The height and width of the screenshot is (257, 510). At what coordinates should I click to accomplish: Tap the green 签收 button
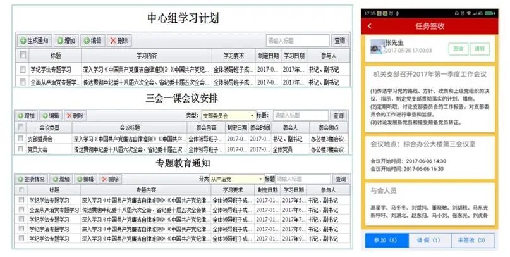coord(458,49)
